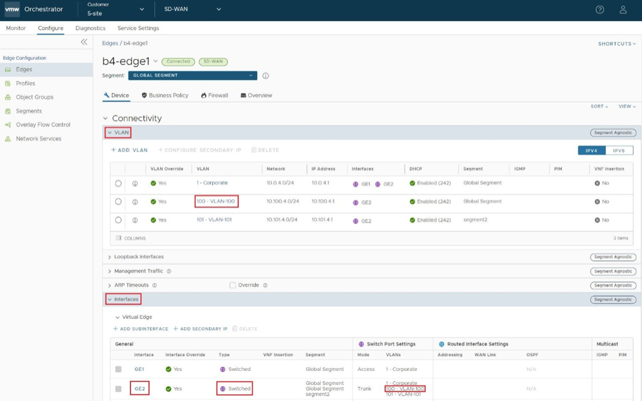The image size is (642, 401).
Task: Select radio button for 1 - Corporate VLAN
Action: [x=118, y=183]
